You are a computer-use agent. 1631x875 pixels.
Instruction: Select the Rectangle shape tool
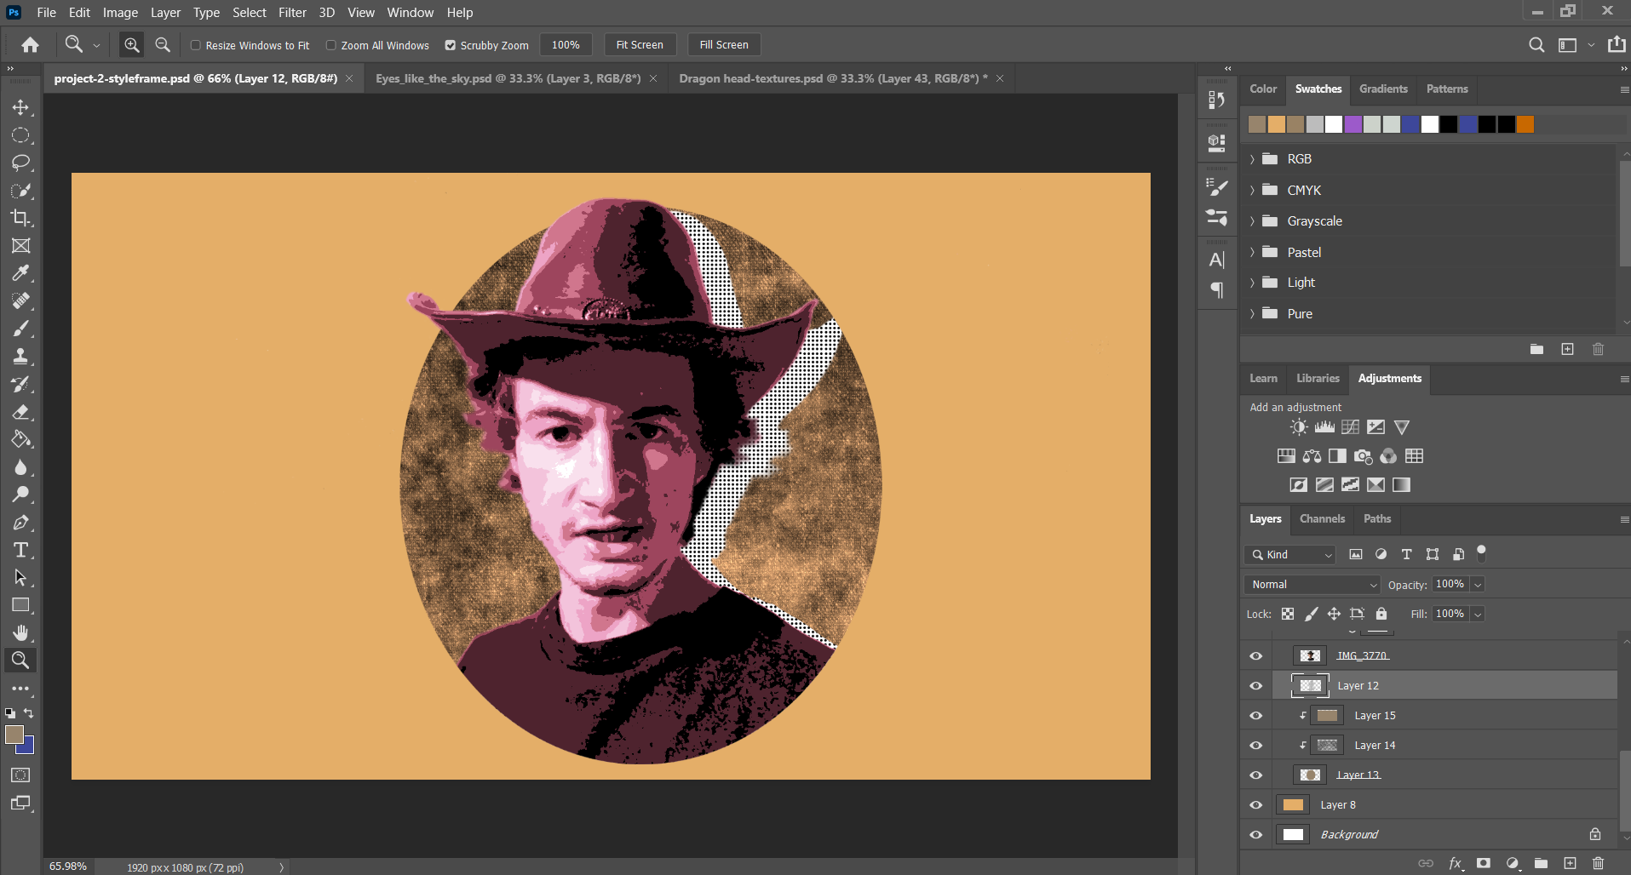[20, 605]
